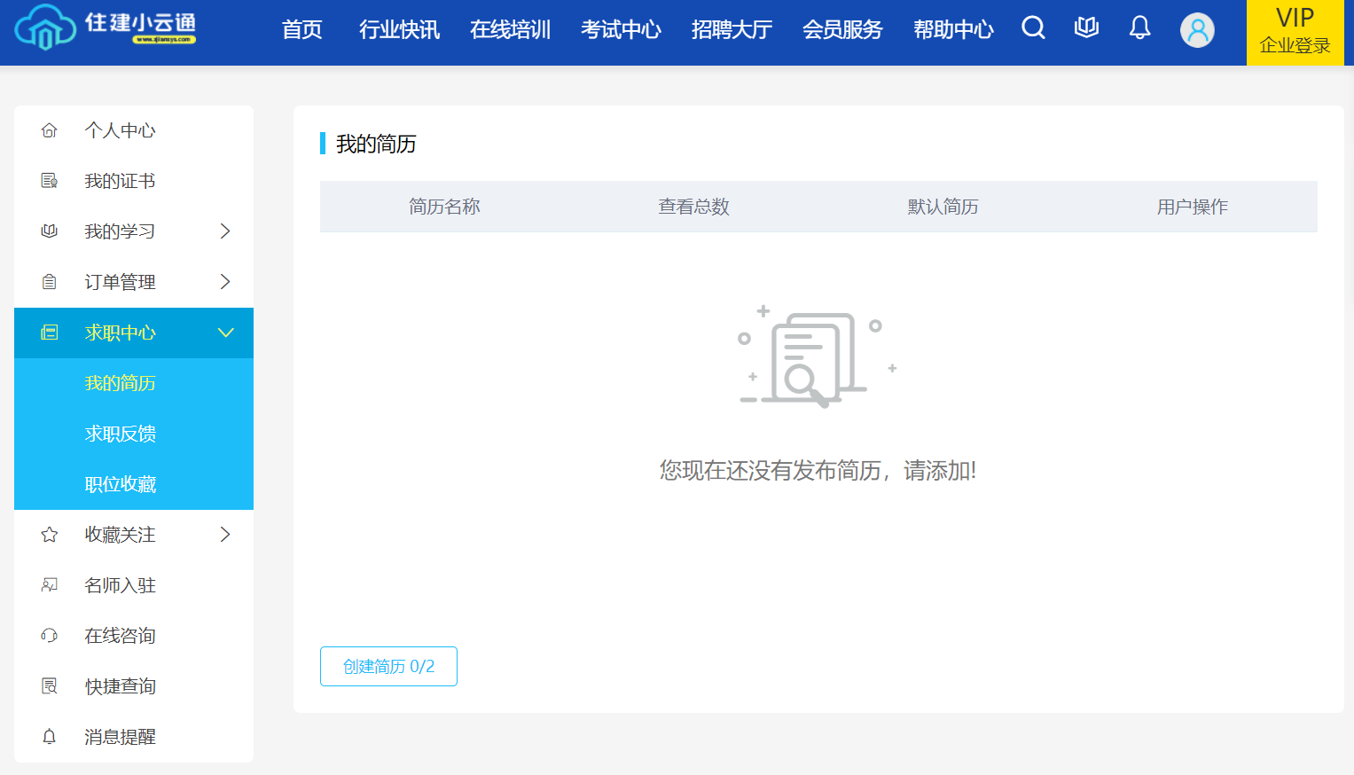1354x775 pixels.
Task: Click the certificate icon beside 我的证书
Action: 50,181
